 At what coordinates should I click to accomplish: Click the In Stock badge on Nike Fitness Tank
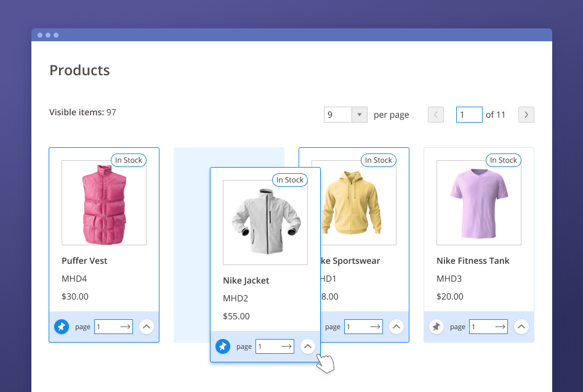(503, 160)
